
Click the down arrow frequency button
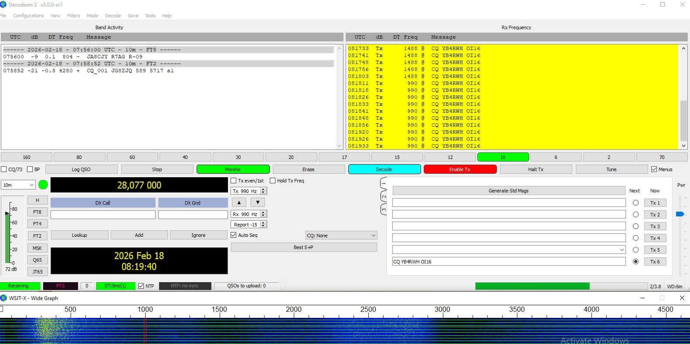click(x=258, y=202)
